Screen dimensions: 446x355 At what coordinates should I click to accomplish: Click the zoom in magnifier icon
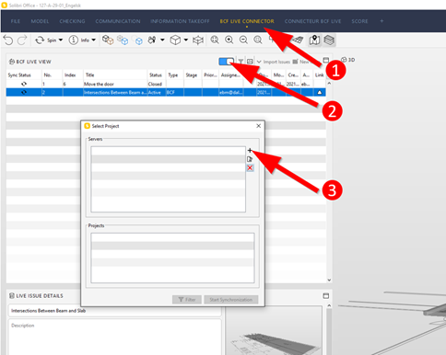click(229, 40)
